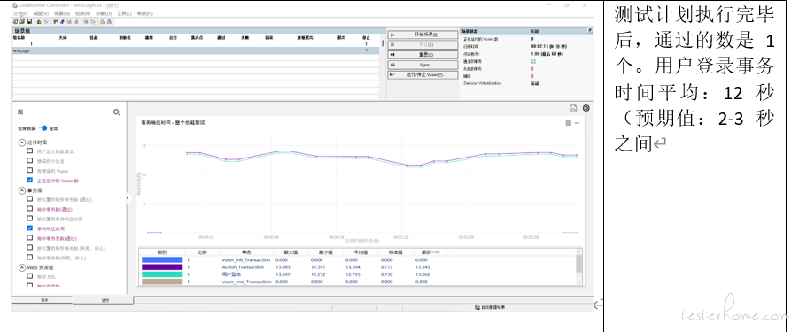Click the purple Action_Transaction color swatch
Viewport: 791px width, 332px height.
[162, 266]
